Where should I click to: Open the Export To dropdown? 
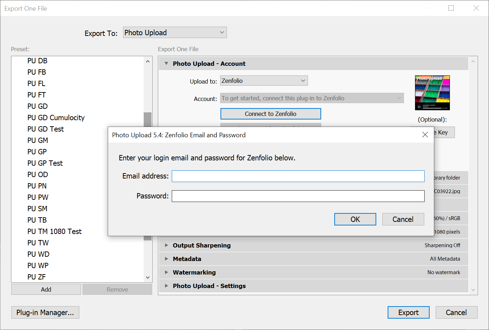(175, 33)
